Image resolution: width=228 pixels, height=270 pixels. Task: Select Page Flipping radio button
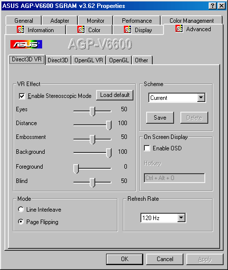pyautogui.click(x=21, y=222)
